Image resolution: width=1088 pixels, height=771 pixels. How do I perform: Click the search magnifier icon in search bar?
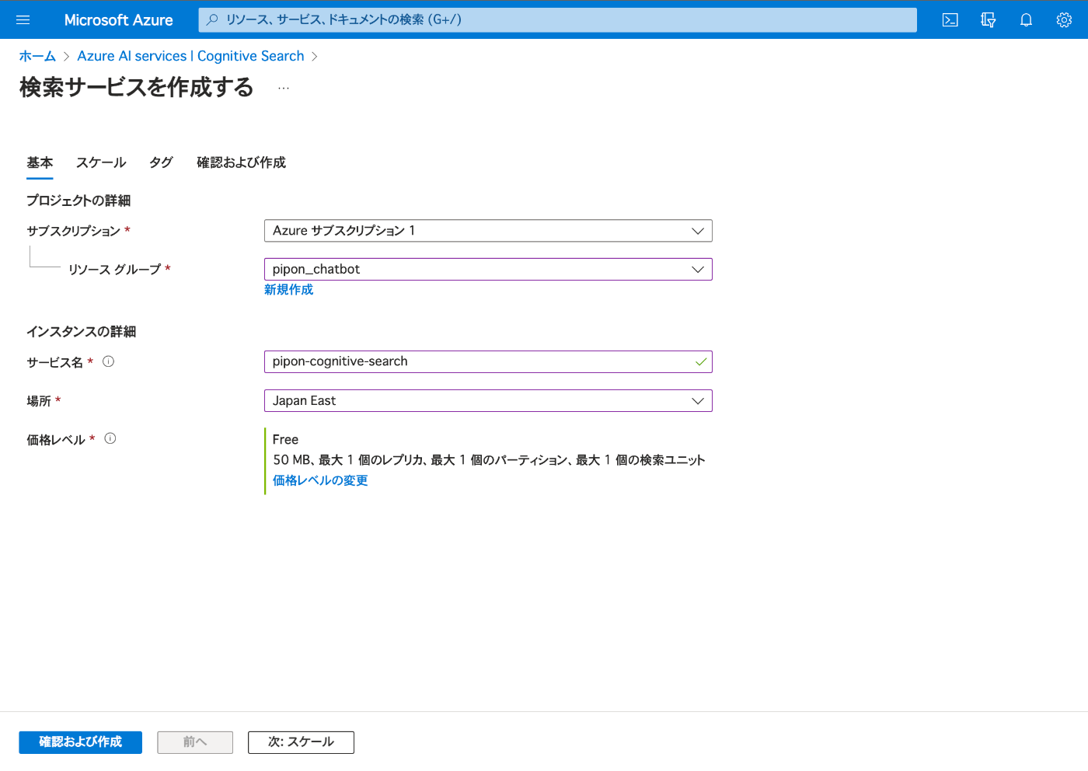(x=212, y=19)
